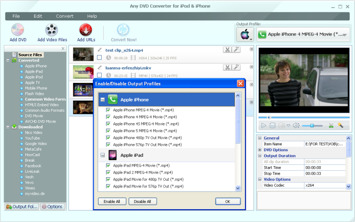Image resolution: width=355 pixels, height=222 pixels.
Task: Open the Apple iPhone 4 MPEG-4 profile dropdown
Action: coord(303,35)
